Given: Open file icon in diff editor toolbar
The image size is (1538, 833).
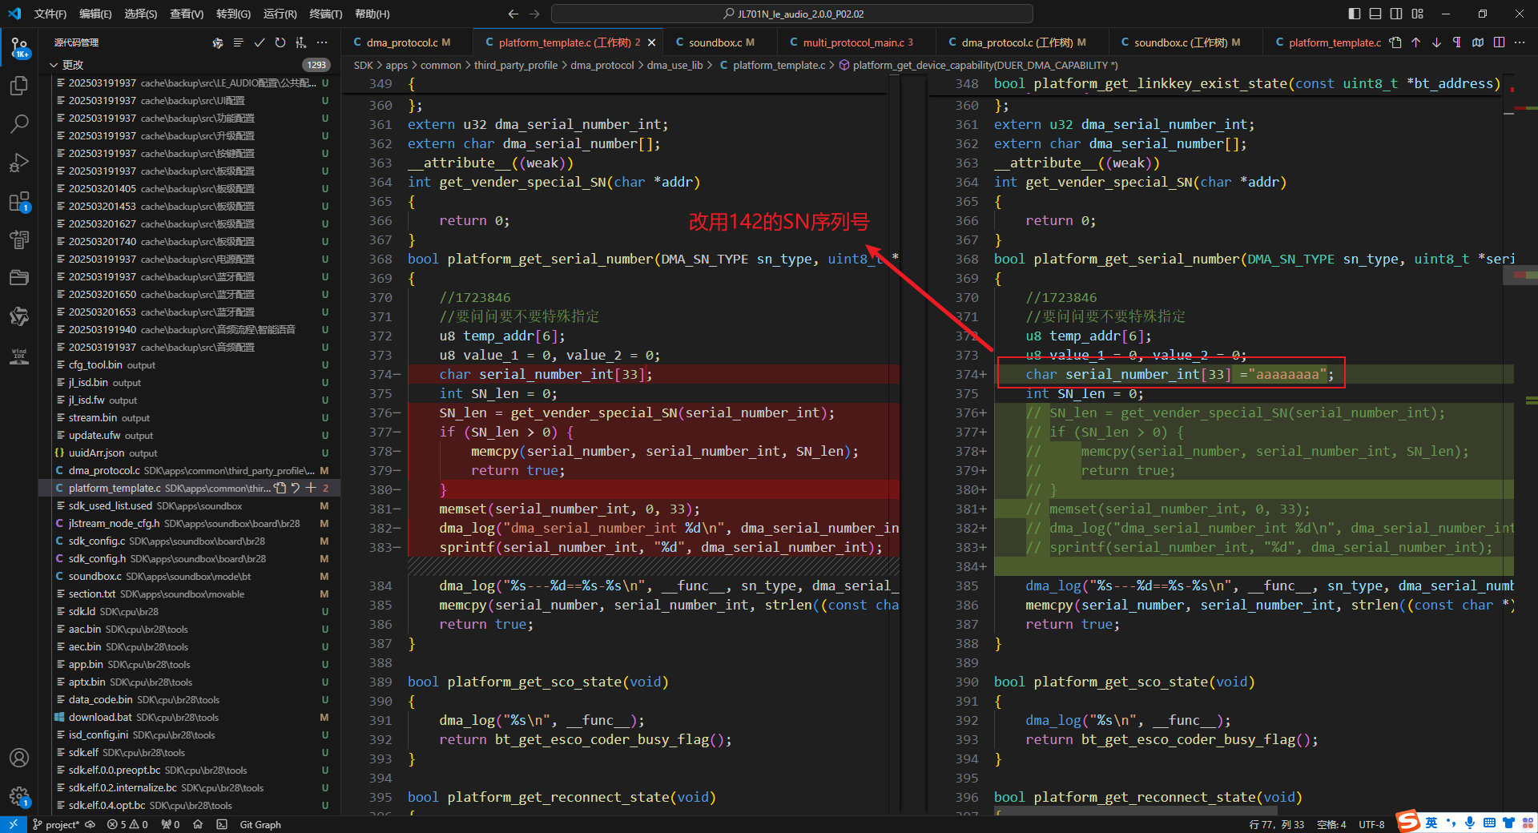Looking at the screenshot, I should [1395, 42].
